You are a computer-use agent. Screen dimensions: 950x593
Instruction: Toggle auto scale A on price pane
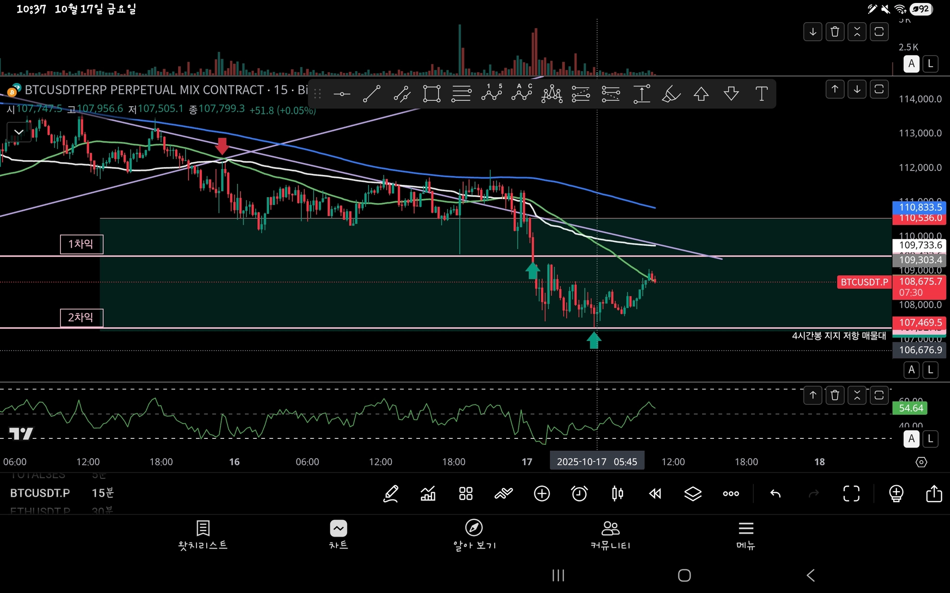(911, 370)
